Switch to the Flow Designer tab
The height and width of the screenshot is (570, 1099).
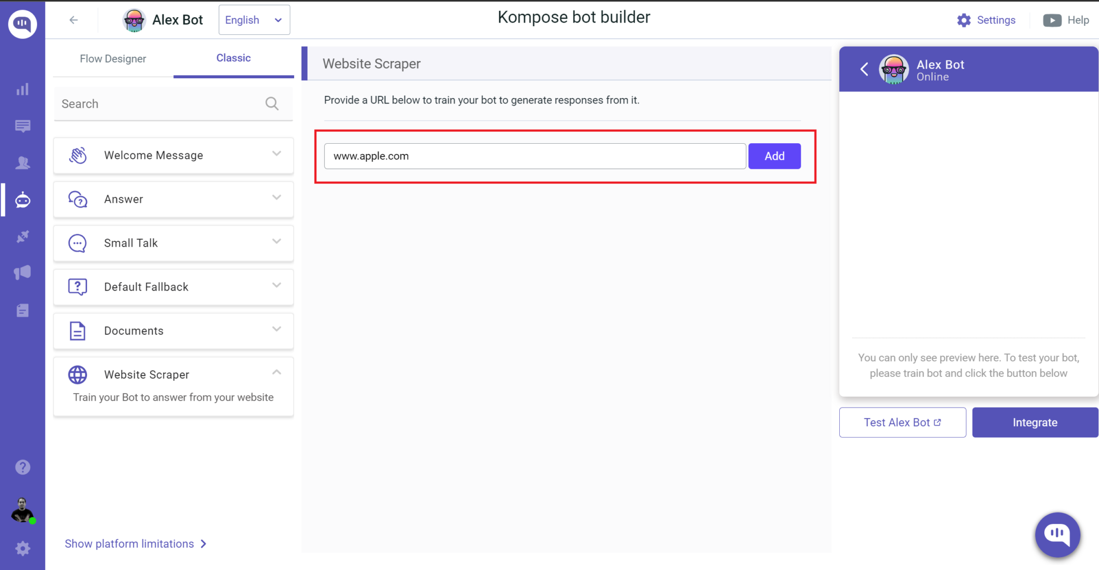tap(113, 58)
